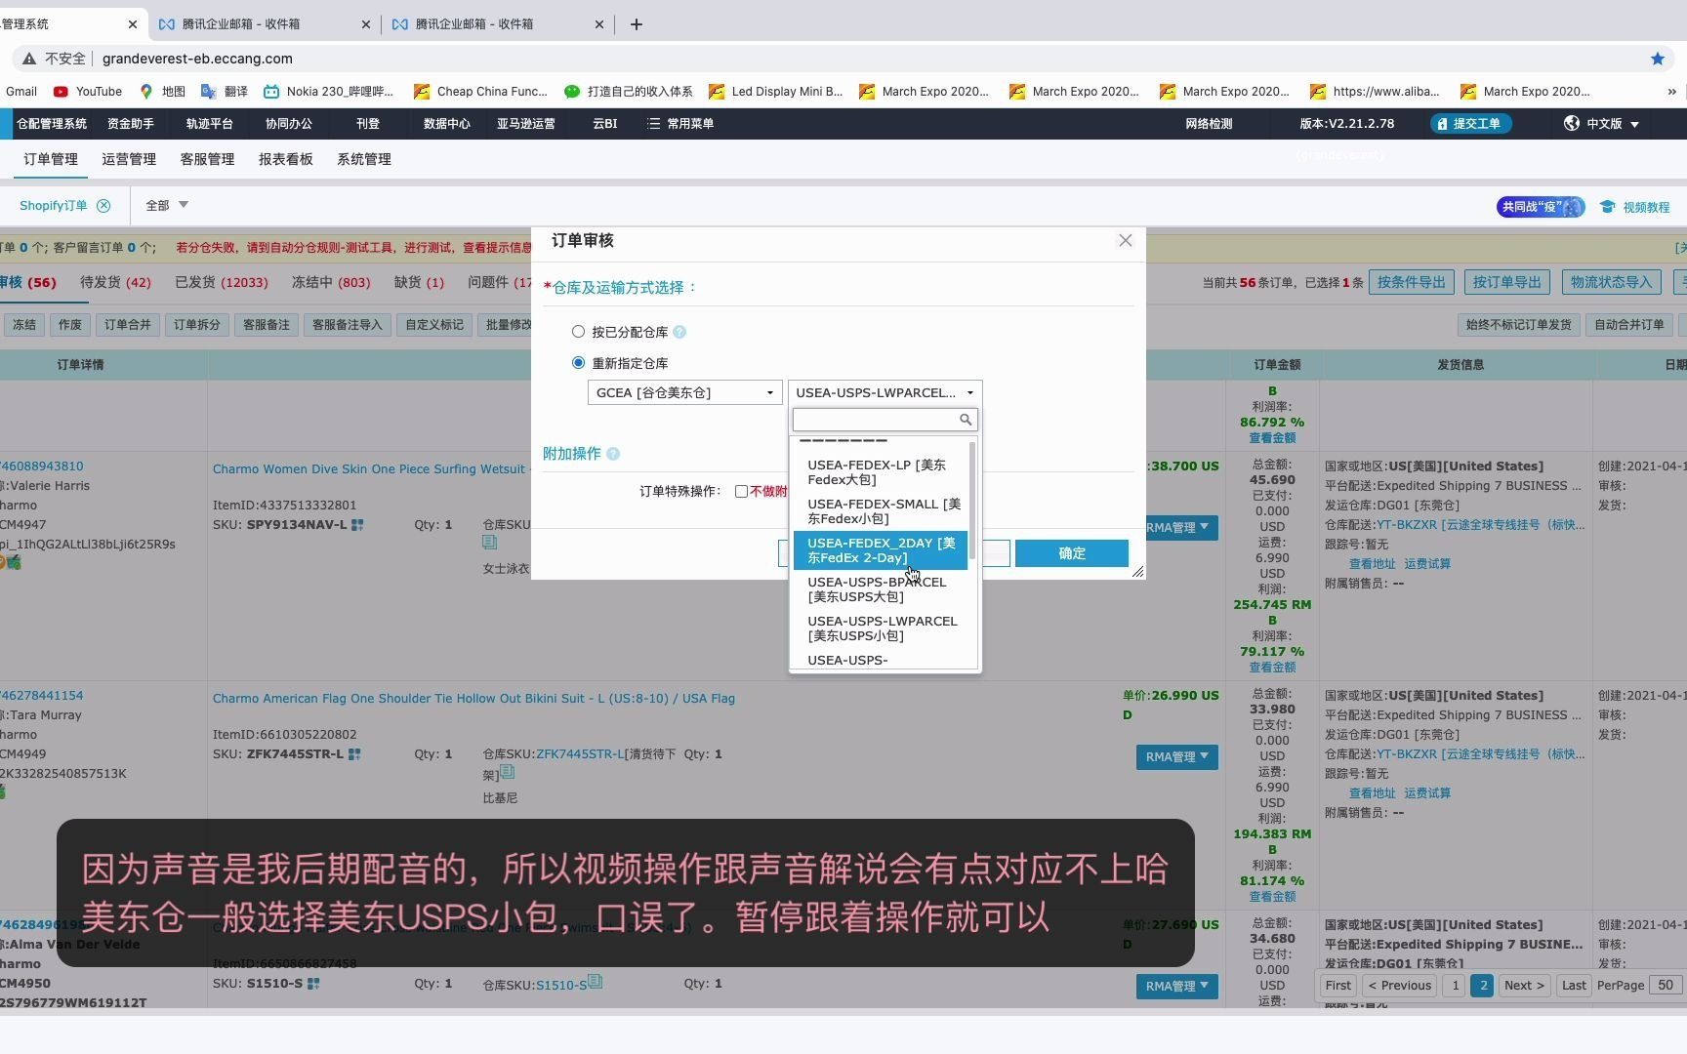Viewport: 1687px width, 1054px height.
Task: Switch to 报表看板 tab
Action: 285,159
